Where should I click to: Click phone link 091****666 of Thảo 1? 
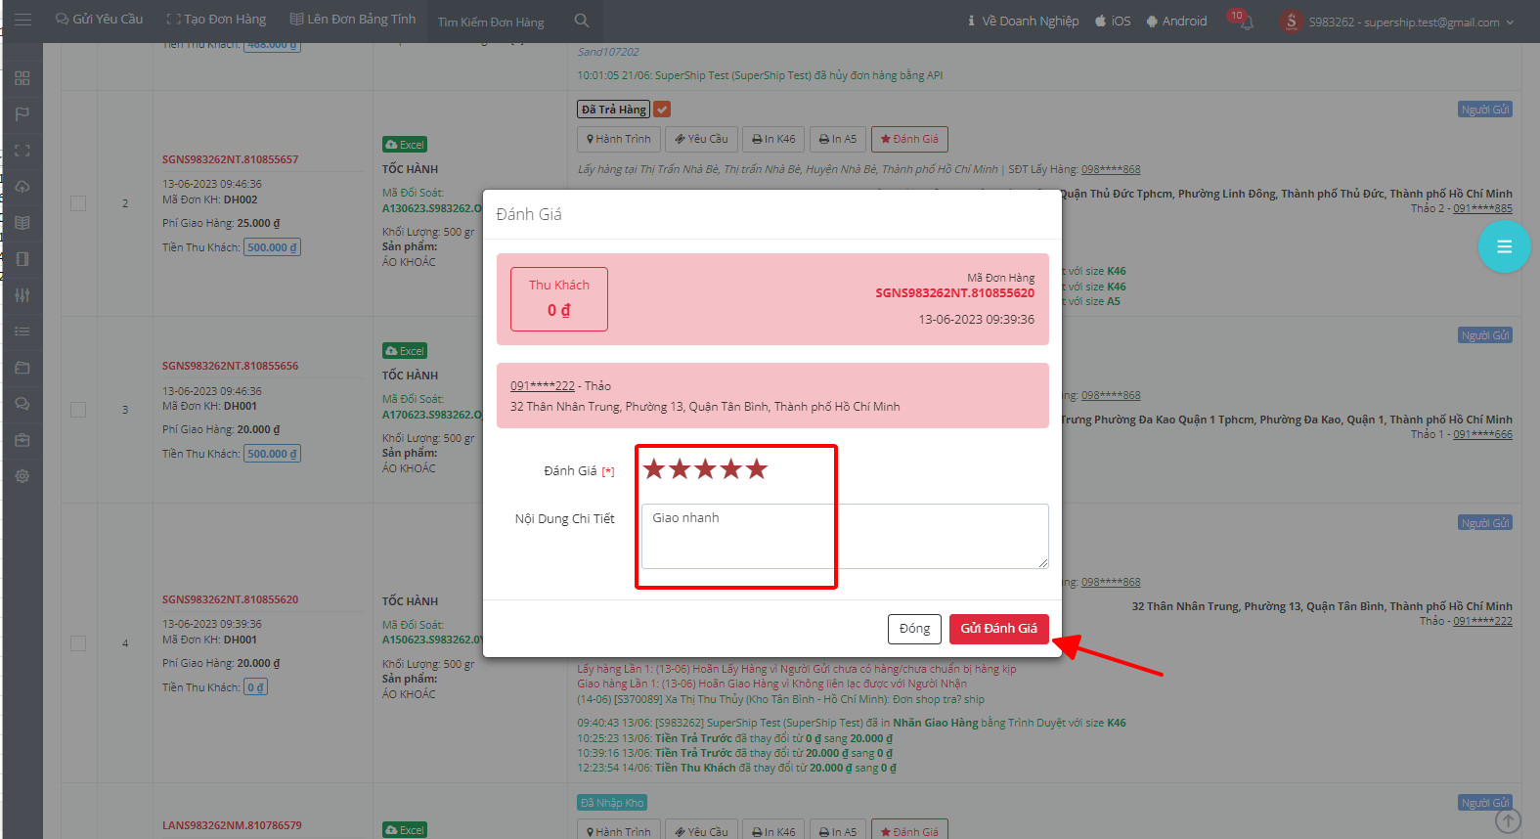[1482, 434]
